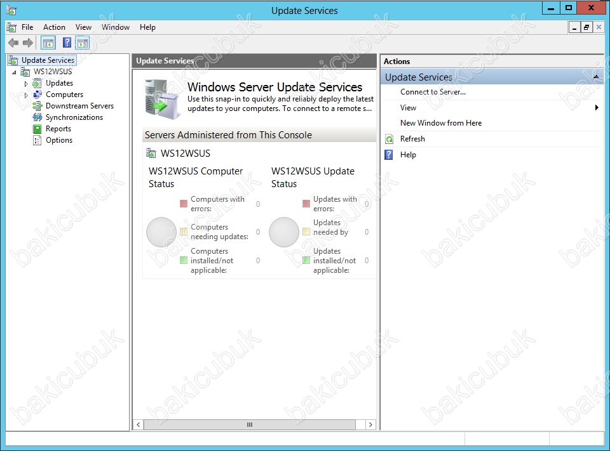Select Options tree item

point(58,140)
